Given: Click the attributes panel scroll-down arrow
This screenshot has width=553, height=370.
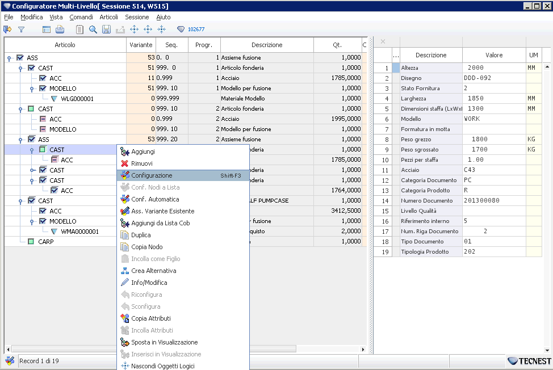Looking at the screenshot, I should tap(547, 350).
